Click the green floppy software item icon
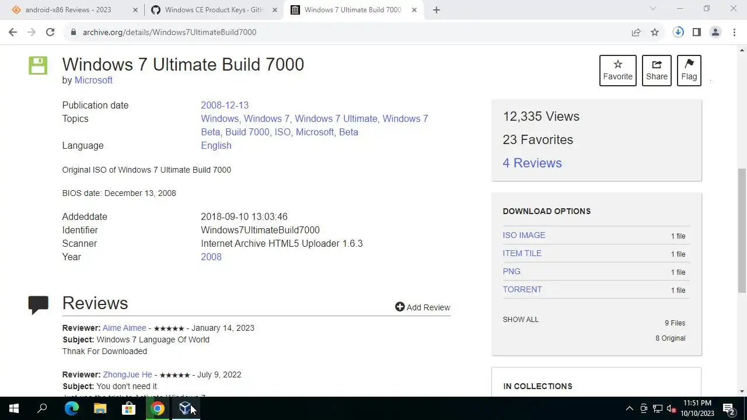Screen dimensions: 747x420 [x=38, y=65]
